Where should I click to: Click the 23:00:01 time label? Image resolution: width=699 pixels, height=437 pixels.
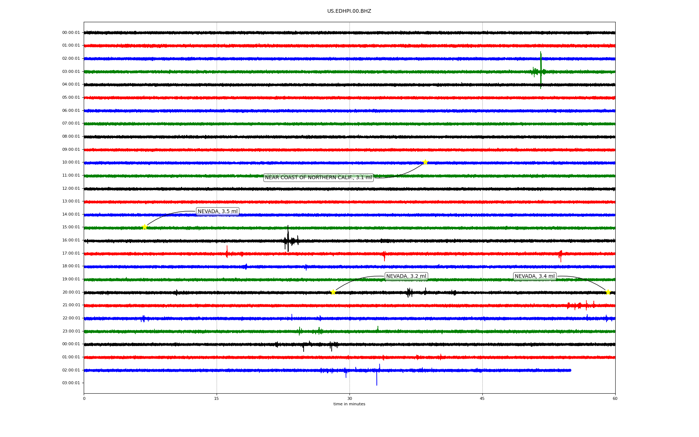point(71,331)
